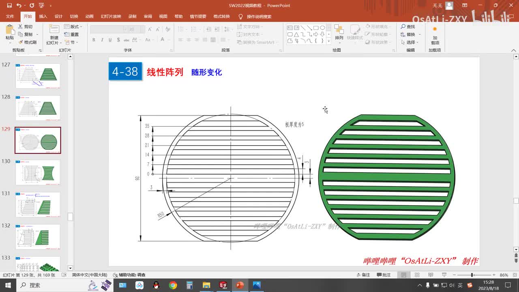Open SolidWorks from the taskbar
Viewport: 519px width, 292px height.
(223, 285)
